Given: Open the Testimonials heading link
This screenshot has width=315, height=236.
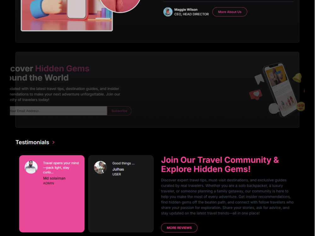Looking at the screenshot, I should point(32,142).
